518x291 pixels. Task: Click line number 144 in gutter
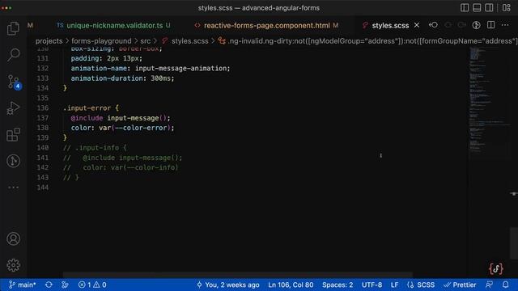(43, 188)
